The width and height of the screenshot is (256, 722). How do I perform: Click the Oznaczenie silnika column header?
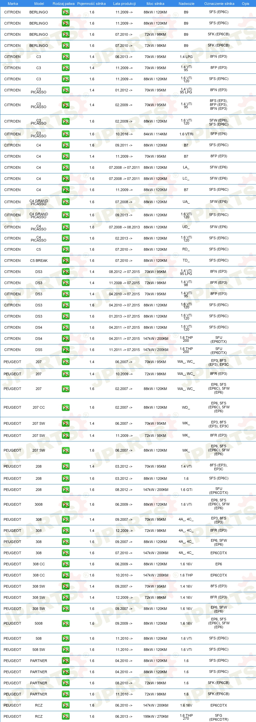tap(219, 4)
